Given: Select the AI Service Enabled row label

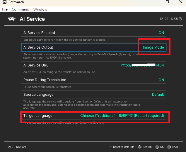Looking at the screenshot, I should pyautogui.click(x=39, y=33).
